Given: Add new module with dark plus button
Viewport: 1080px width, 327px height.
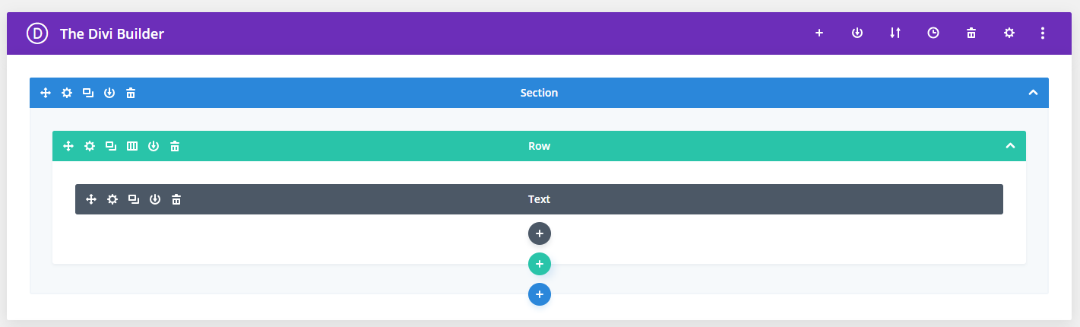Looking at the screenshot, I should pos(540,233).
